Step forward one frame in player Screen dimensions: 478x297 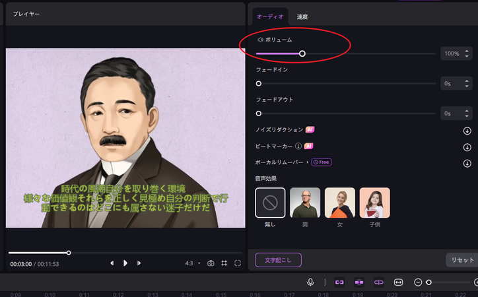[x=139, y=263]
